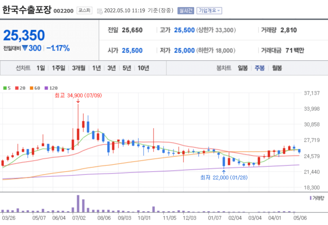Click the green 5-period moving average legend swatch

click(x=5, y=88)
